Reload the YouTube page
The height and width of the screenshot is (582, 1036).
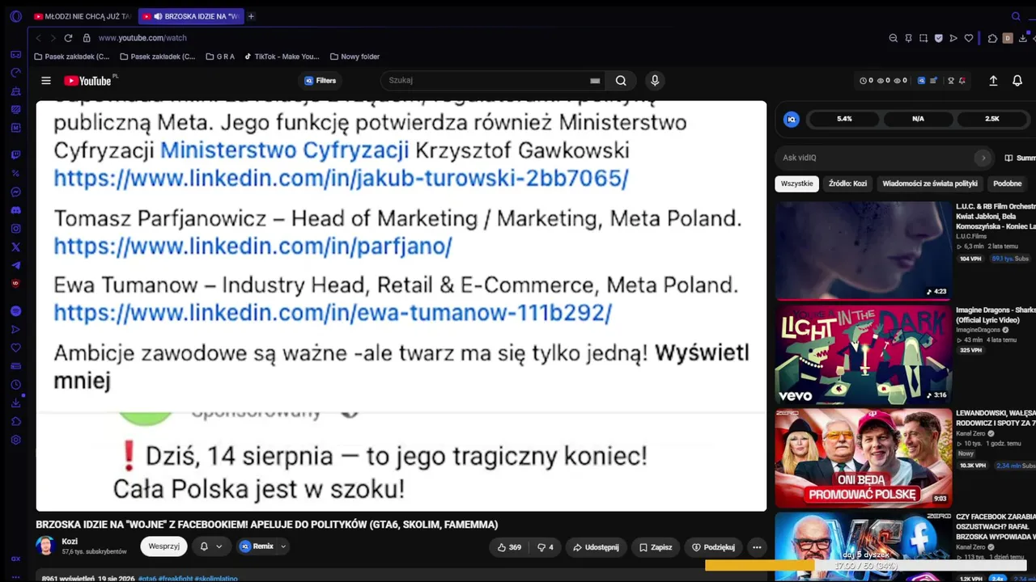[x=68, y=38]
